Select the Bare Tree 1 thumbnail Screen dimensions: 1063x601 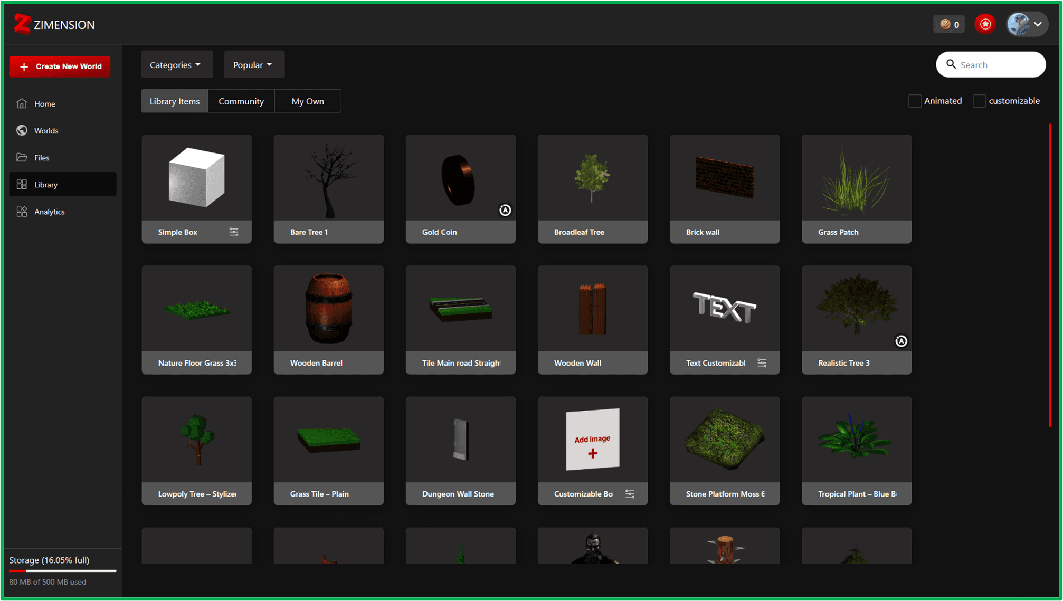[x=328, y=178]
